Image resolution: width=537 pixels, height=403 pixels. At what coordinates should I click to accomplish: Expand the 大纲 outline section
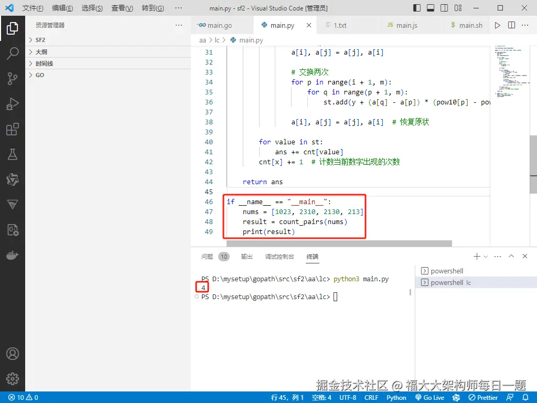(x=108, y=52)
